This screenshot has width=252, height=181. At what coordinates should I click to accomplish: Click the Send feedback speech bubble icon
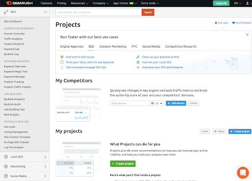pos(233,23)
